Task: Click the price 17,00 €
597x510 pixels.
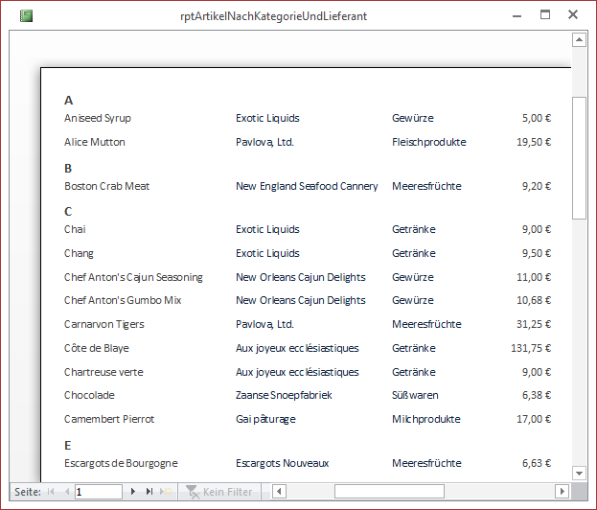Action: pos(534,419)
